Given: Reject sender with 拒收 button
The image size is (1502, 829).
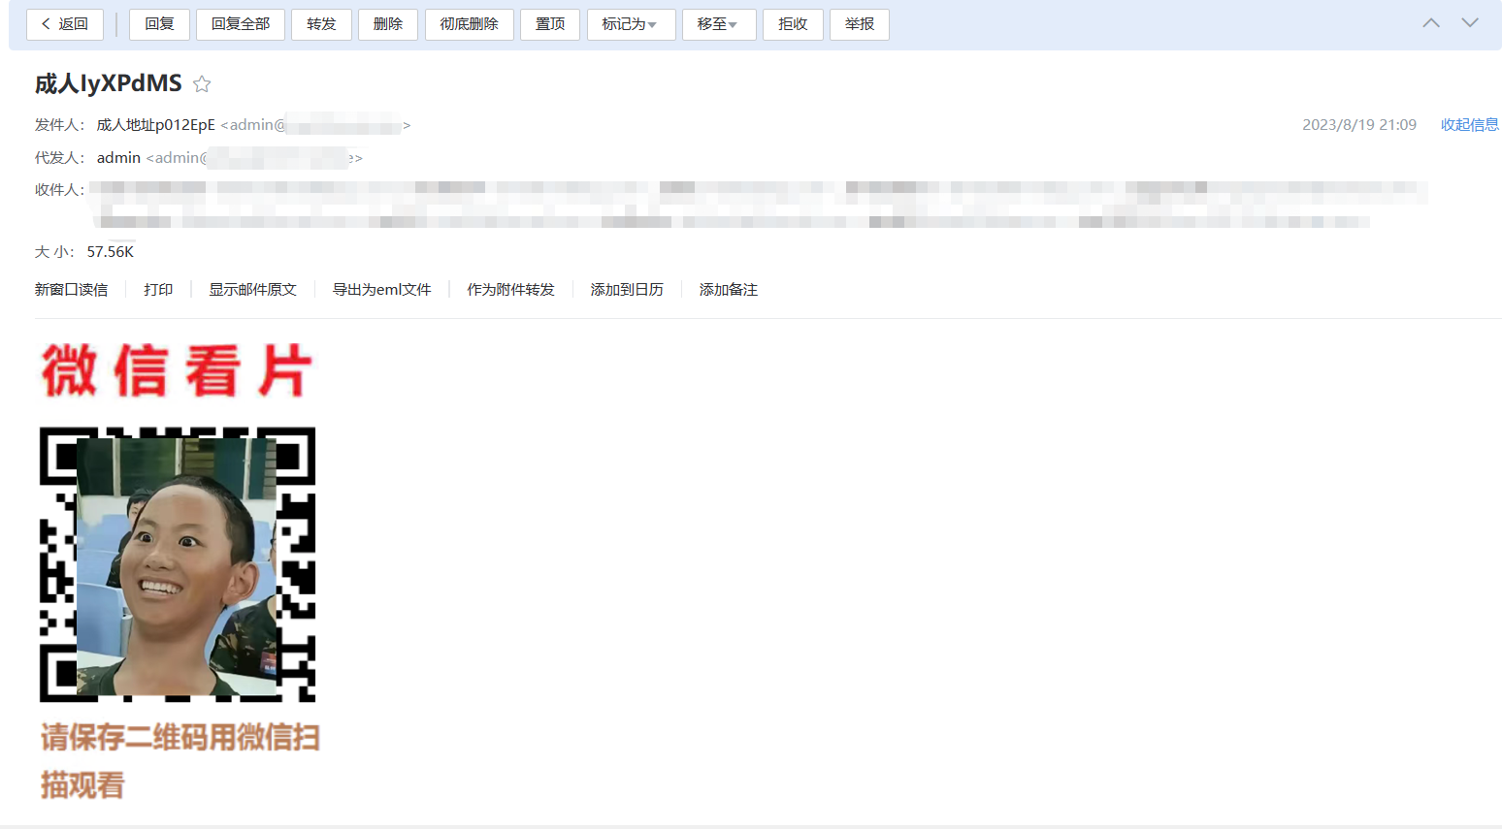Looking at the screenshot, I should (x=793, y=24).
